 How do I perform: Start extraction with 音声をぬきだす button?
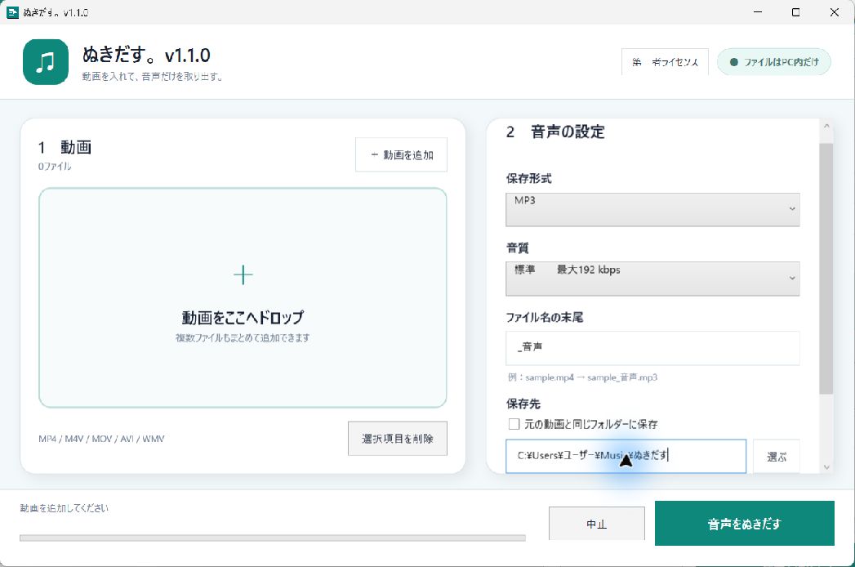(x=744, y=524)
